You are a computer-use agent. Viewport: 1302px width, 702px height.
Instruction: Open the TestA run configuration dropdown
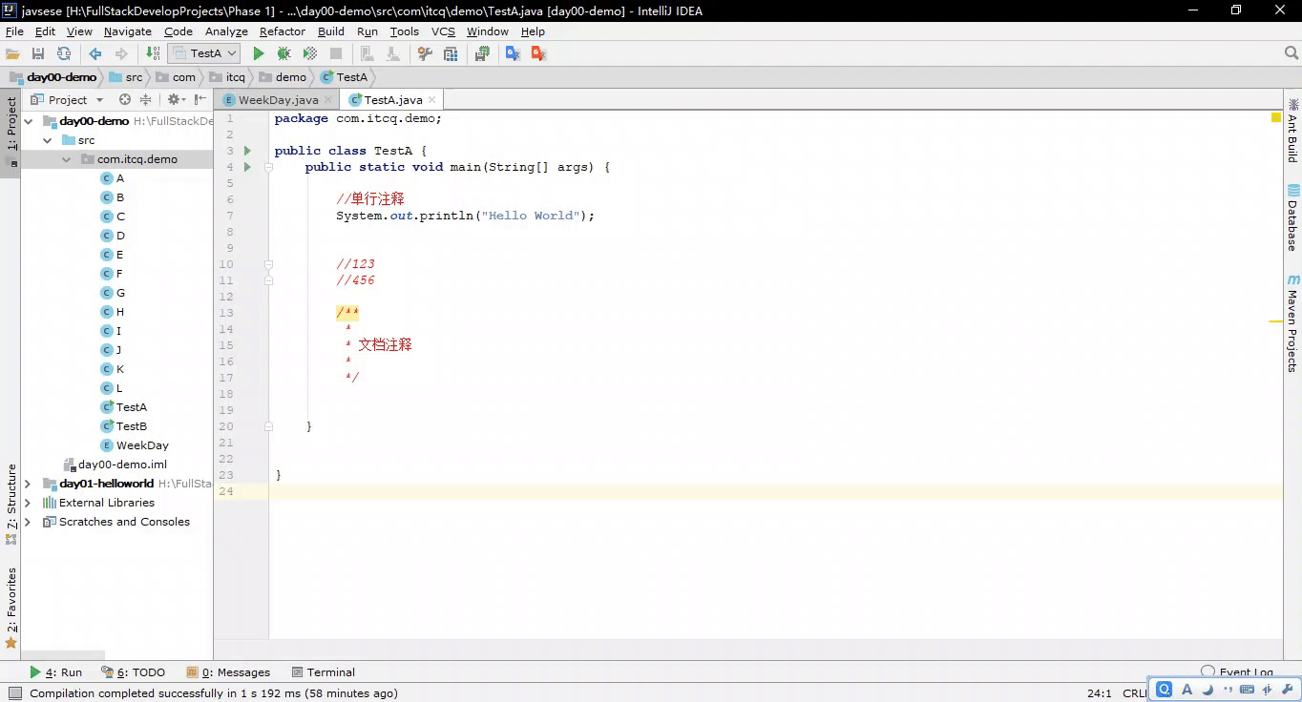coord(203,54)
